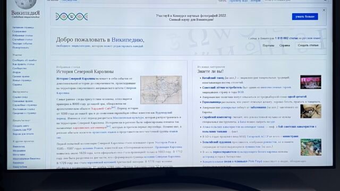Open 'Случайная статья' in the sidebar
Viewport: 340px width, 191px height.
pos(22,40)
